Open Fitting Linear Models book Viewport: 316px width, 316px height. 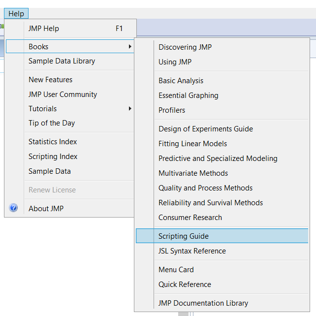[x=192, y=144]
